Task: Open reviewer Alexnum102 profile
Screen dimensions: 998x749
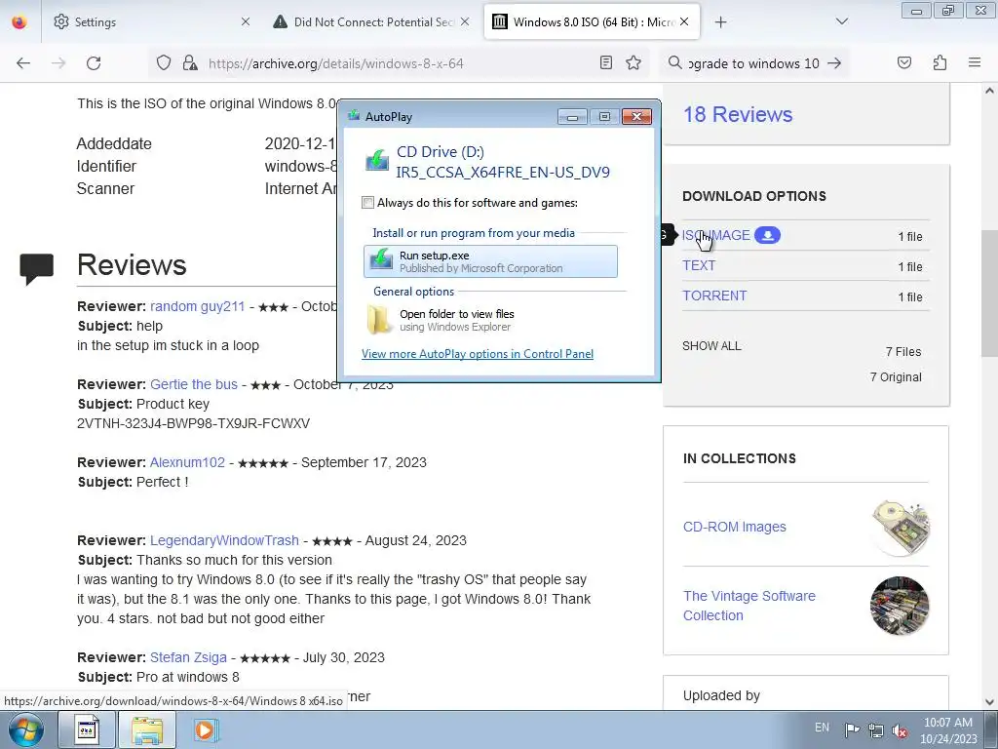Action: click(187, 462)
